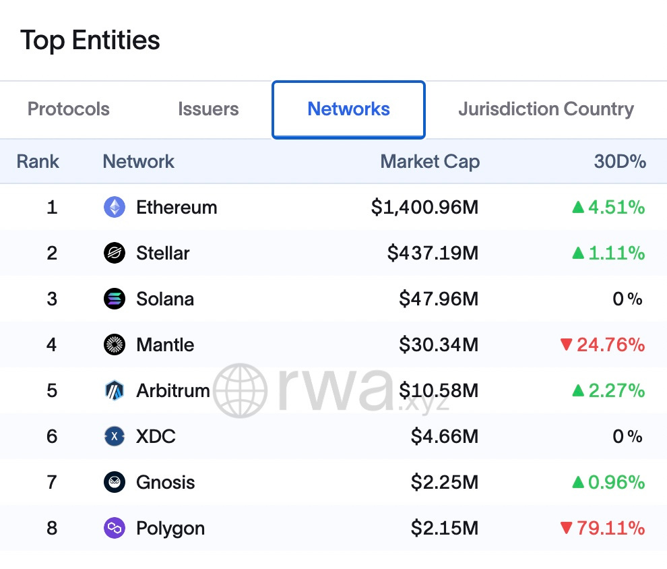Sort by the Market Cap column header

point(430,162)
